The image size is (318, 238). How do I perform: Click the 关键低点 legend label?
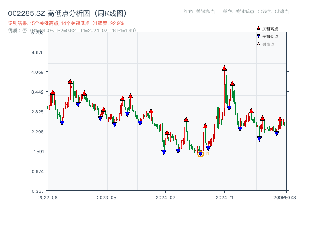point(270,36)
